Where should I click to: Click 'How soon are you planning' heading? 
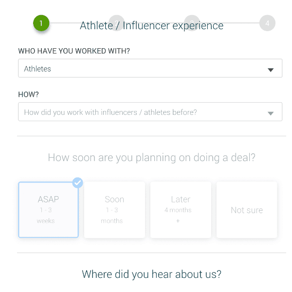151,158
